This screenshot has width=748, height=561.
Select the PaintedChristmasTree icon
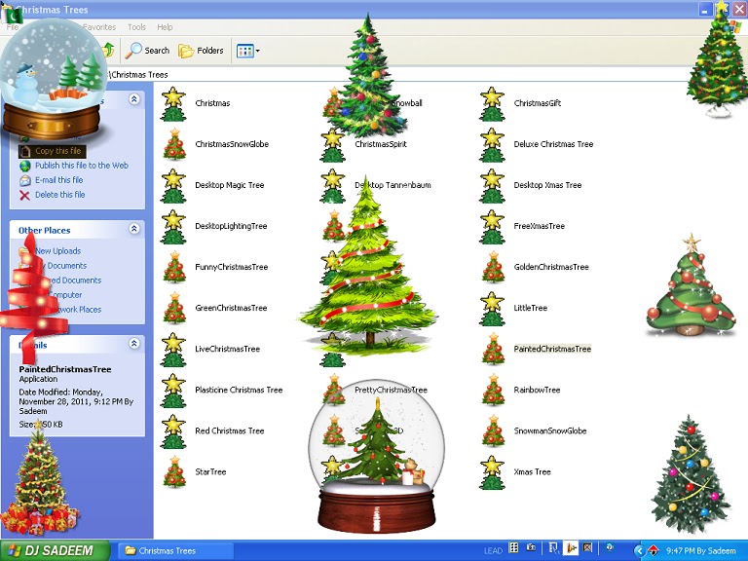(x=493, y=350)
